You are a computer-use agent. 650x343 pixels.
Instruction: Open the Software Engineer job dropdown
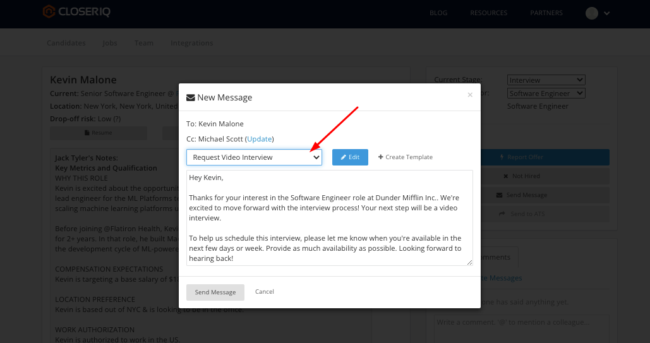pyautogui.click(x=546, y=93)
